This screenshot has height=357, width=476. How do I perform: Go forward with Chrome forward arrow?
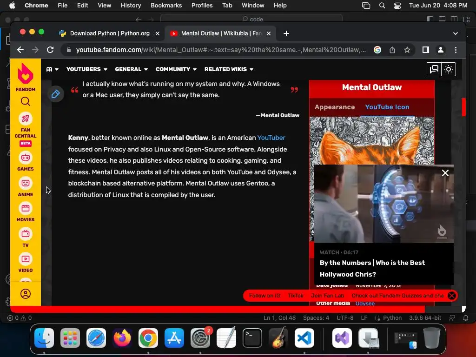(x=35, y=50)
